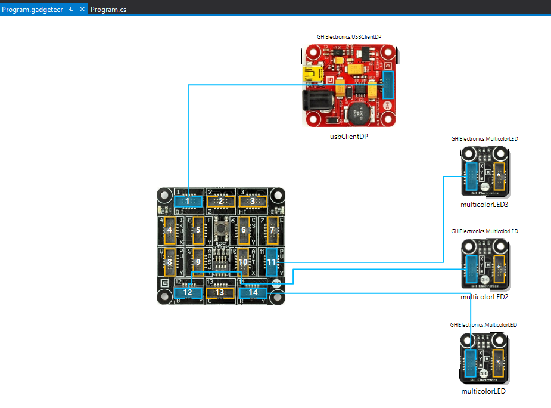Click the multicolorLED2 name label

(484, 296)
